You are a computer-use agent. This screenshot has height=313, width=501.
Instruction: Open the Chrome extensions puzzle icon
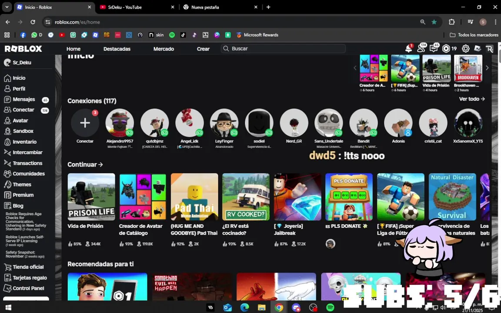point(451,22)
